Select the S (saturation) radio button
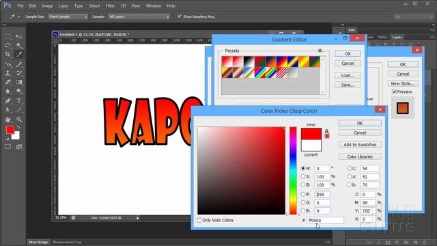 [303, 176]
